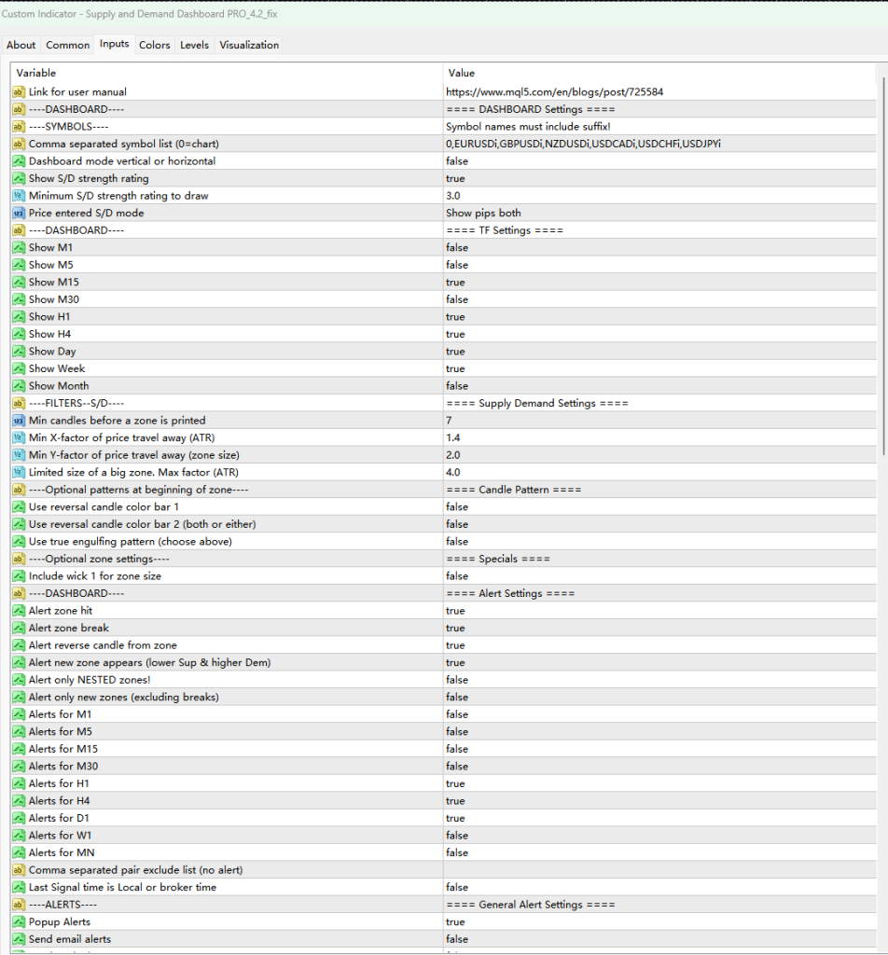Open the Last Signal time Local or broker value
Image resolution: width=888 pixels, height=955 pixels.
pyautogui.click(x=457, y=887)
